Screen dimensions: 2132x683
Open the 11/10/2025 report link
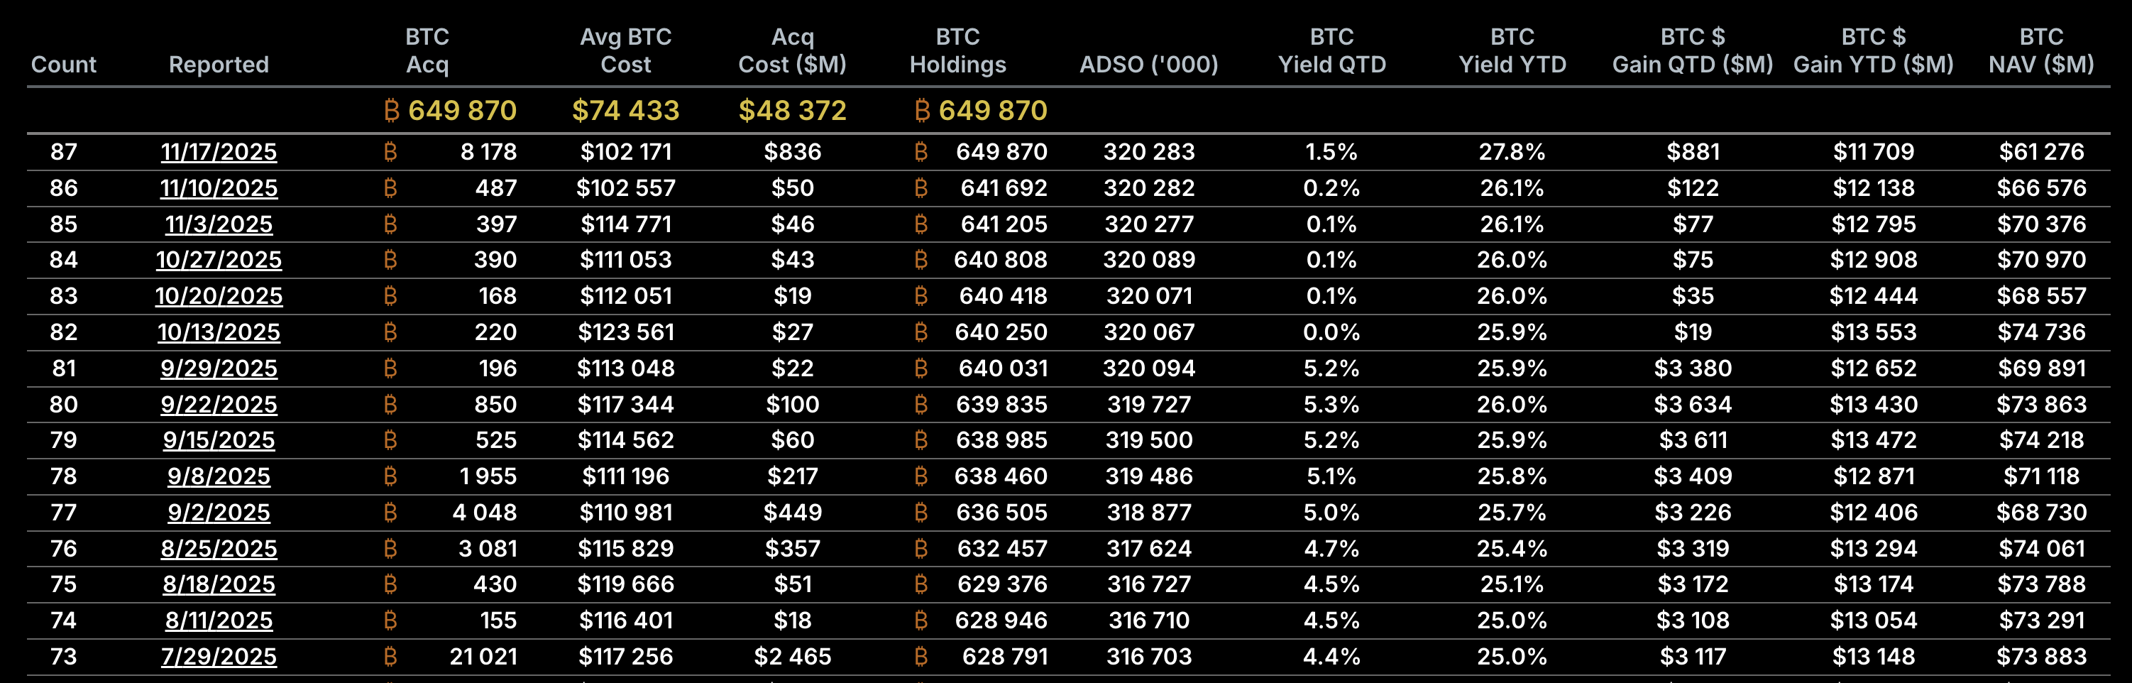pos(219,188)
